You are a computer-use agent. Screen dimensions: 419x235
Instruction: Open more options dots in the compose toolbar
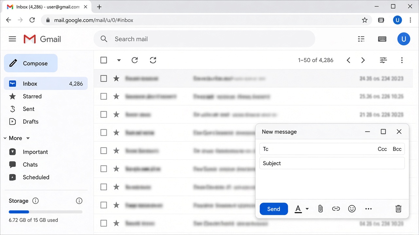pos(369,209)
